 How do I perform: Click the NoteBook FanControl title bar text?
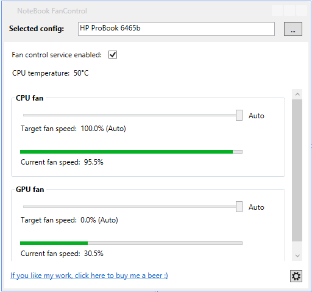52,11
